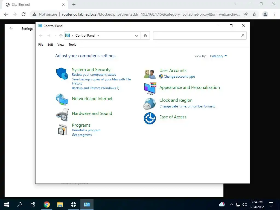Screen dimensions: 280x210
Task: Open the Tools menu
Action: pyautogui.click(x=72, y=45)
